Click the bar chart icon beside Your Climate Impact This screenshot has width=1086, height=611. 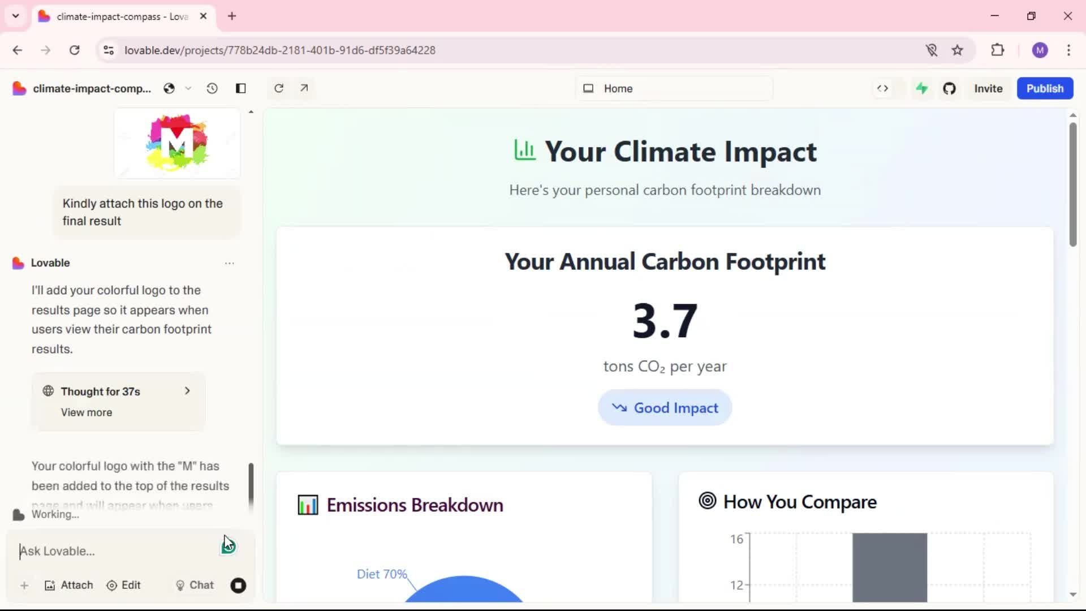(x=524, y=150)
